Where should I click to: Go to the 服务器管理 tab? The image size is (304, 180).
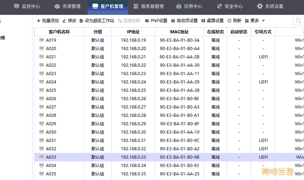pyautogui.click(x=148, y=6)
